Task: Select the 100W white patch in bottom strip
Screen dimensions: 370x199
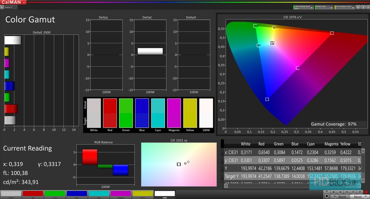Action: coord(165,193)
